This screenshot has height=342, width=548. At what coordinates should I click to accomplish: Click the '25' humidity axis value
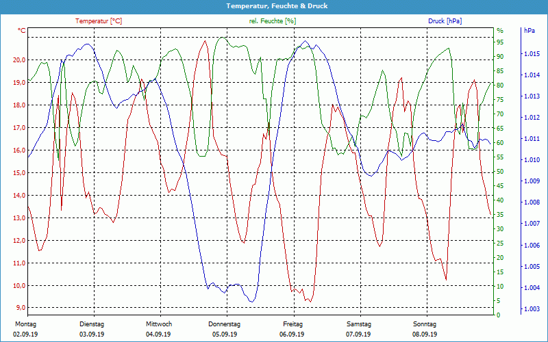pos(500,244)
